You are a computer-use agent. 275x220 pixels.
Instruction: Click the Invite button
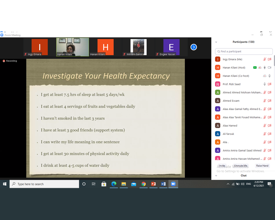tap(222, 166)
